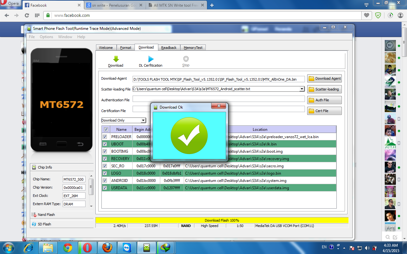The image size is (407, 254).
Task: Click the Download Agent folder button
Action: 324,79
